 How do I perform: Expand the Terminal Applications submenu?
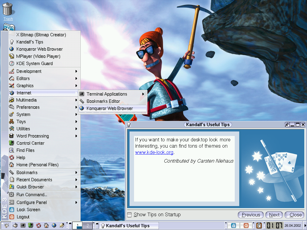(113, 94)
